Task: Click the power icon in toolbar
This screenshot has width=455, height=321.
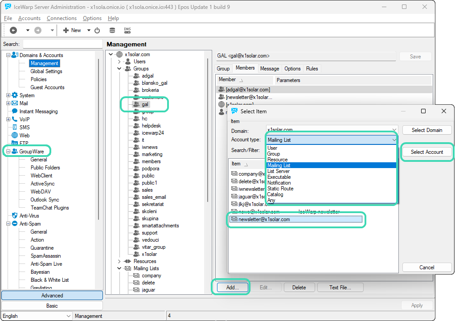Action: coord(97,30)
